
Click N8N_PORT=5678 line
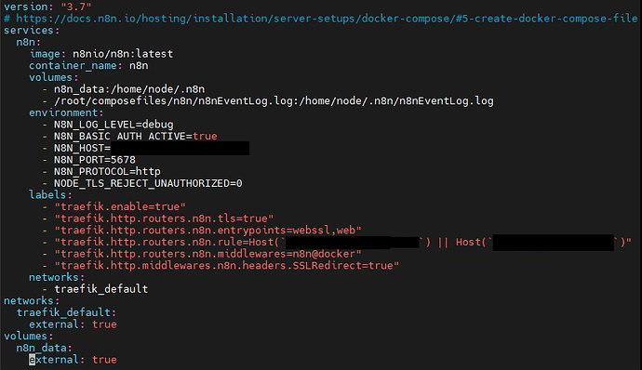point(95,160)
